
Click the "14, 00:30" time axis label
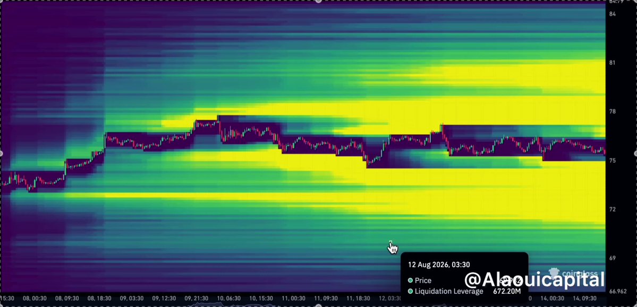tap(552, 298)
